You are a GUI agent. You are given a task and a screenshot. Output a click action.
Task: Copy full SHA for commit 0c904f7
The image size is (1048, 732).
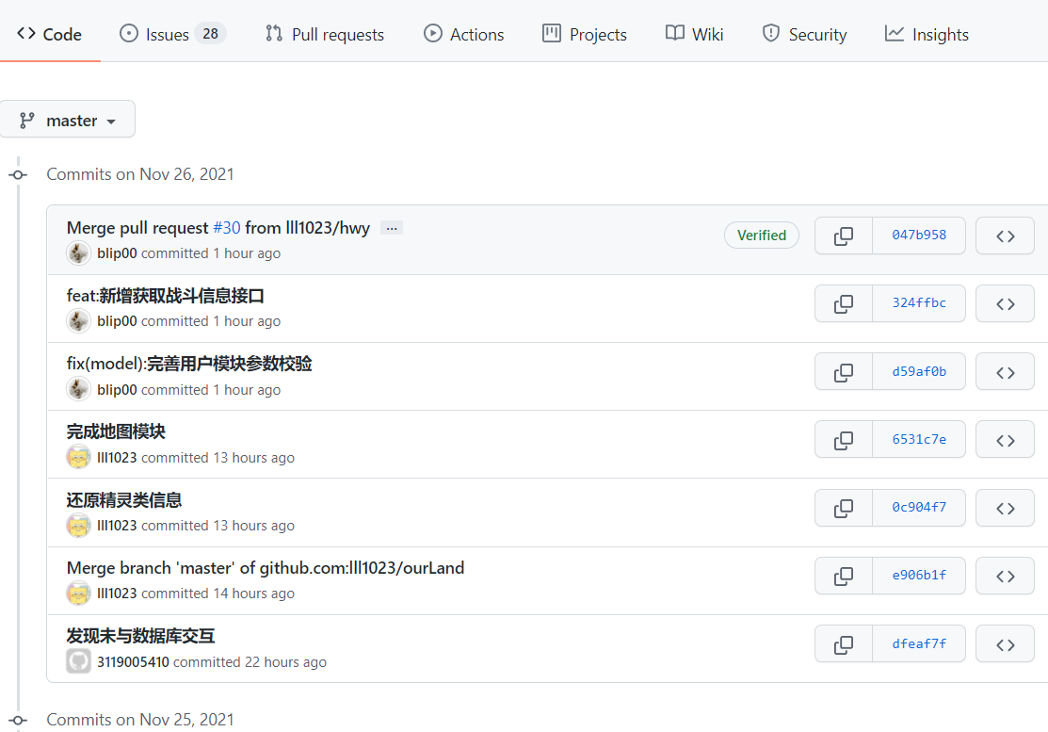pos(844,508)
